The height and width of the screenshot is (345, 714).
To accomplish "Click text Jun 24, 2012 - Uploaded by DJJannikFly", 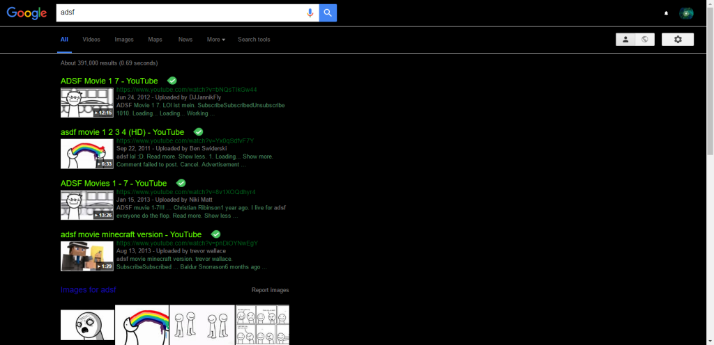I will click(x=169, y=97).
